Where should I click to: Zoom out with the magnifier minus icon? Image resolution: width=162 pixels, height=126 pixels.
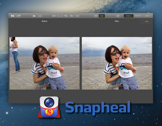tap(71, 16)
